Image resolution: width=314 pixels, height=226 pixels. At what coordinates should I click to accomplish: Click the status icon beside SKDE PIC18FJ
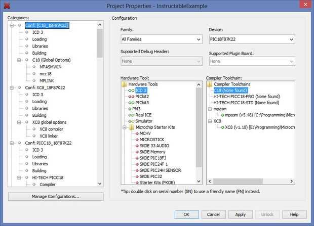point(137,158)
